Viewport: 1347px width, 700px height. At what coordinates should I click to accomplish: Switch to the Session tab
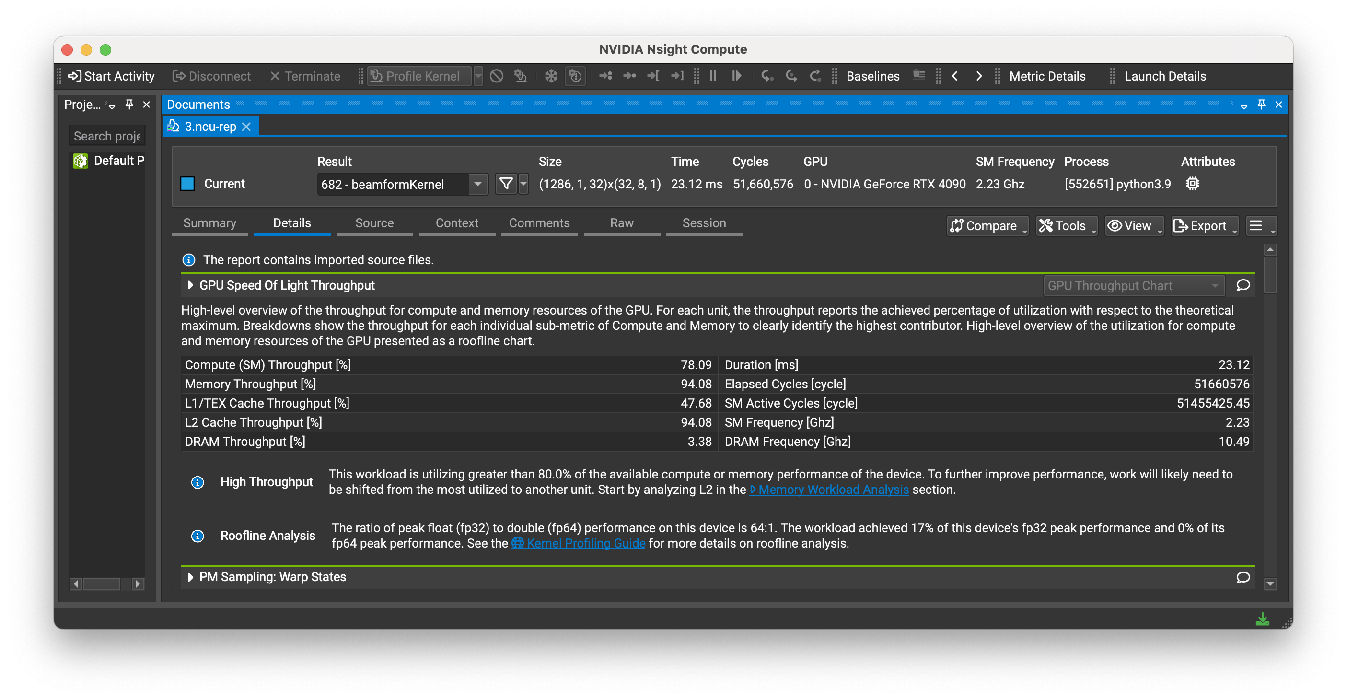click(x=704, y=223)
